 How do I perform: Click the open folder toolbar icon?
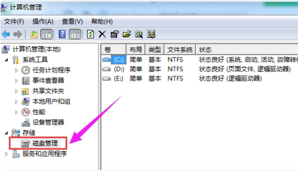(x=127, y=34)
